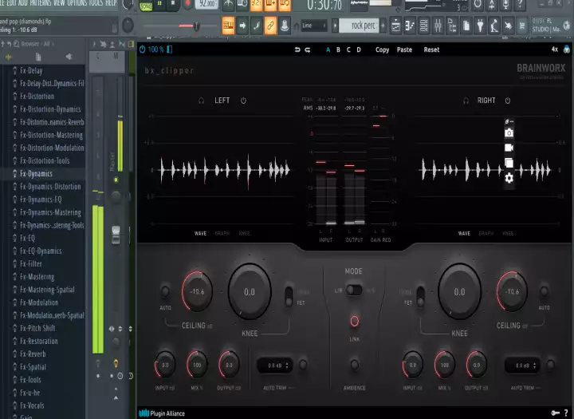Select the right KNEE display tab
Viewport: 574px width, 419px height.
click(508, 234)
